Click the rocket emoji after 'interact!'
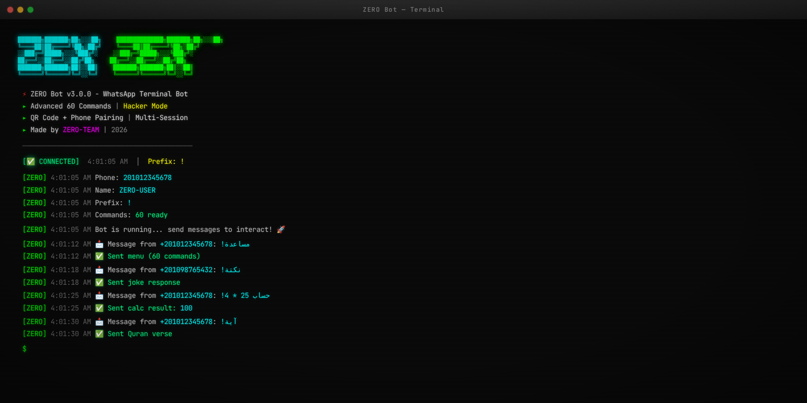This screenshot has width=807, height=403. 281,230
